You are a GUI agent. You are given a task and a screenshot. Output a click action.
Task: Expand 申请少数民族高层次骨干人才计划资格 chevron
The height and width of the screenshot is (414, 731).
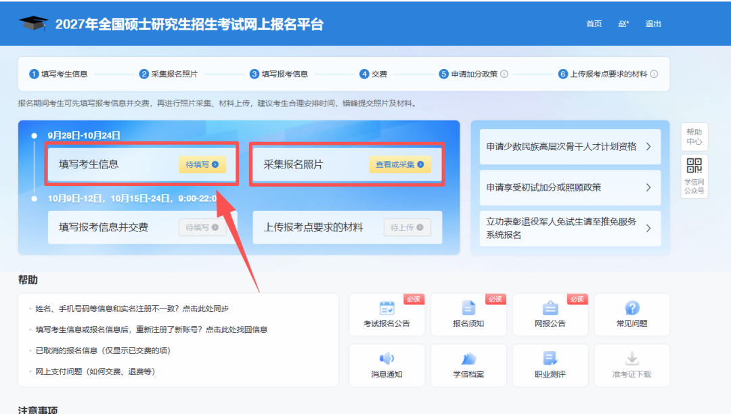point(648,147)
